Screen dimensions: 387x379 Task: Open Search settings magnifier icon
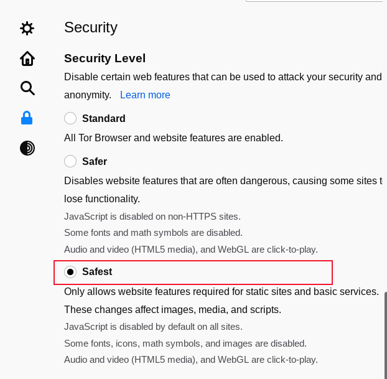[27, 88]
